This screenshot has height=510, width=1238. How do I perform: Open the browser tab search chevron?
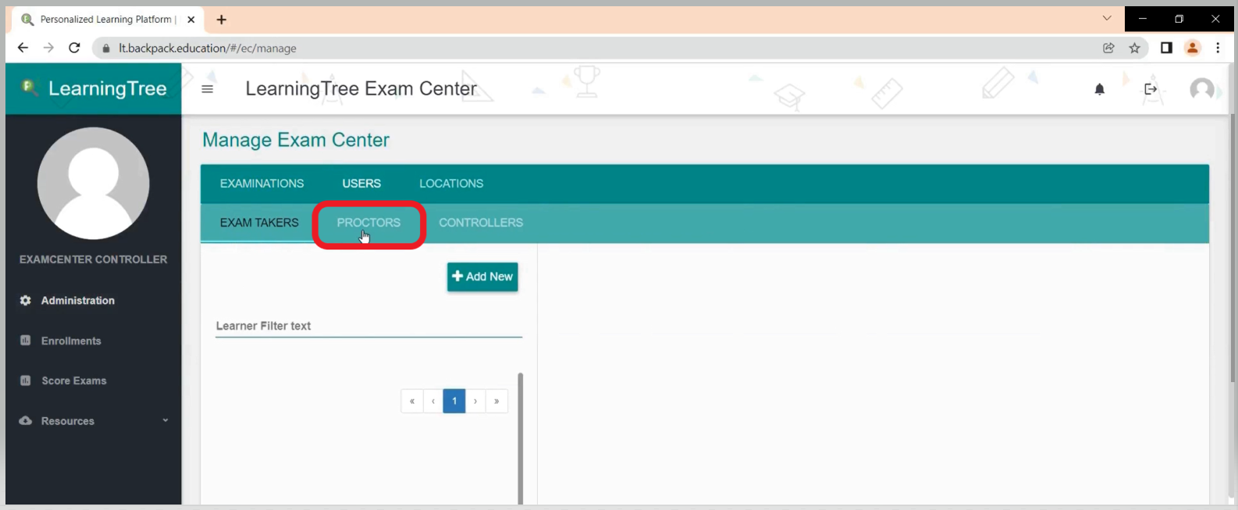[x=1106, y=19]
